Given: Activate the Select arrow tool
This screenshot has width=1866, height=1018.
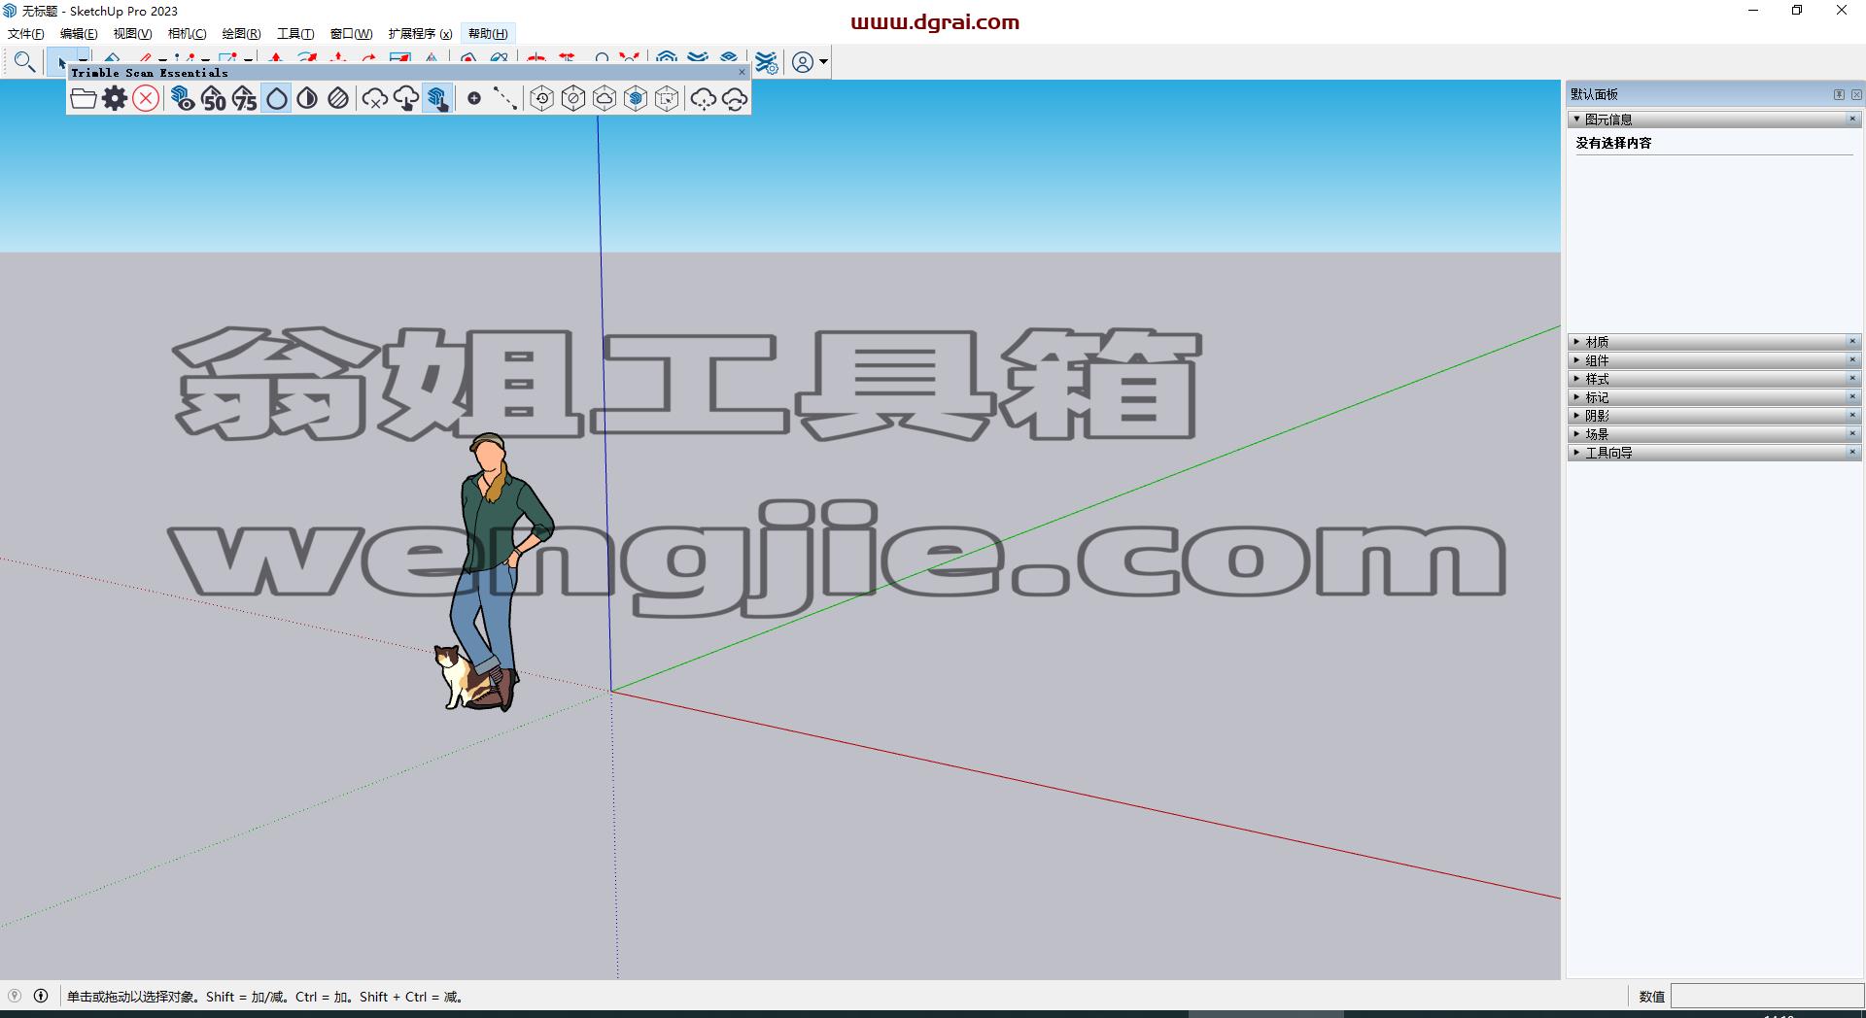Looking at the screenshot, I should [61, 60].
